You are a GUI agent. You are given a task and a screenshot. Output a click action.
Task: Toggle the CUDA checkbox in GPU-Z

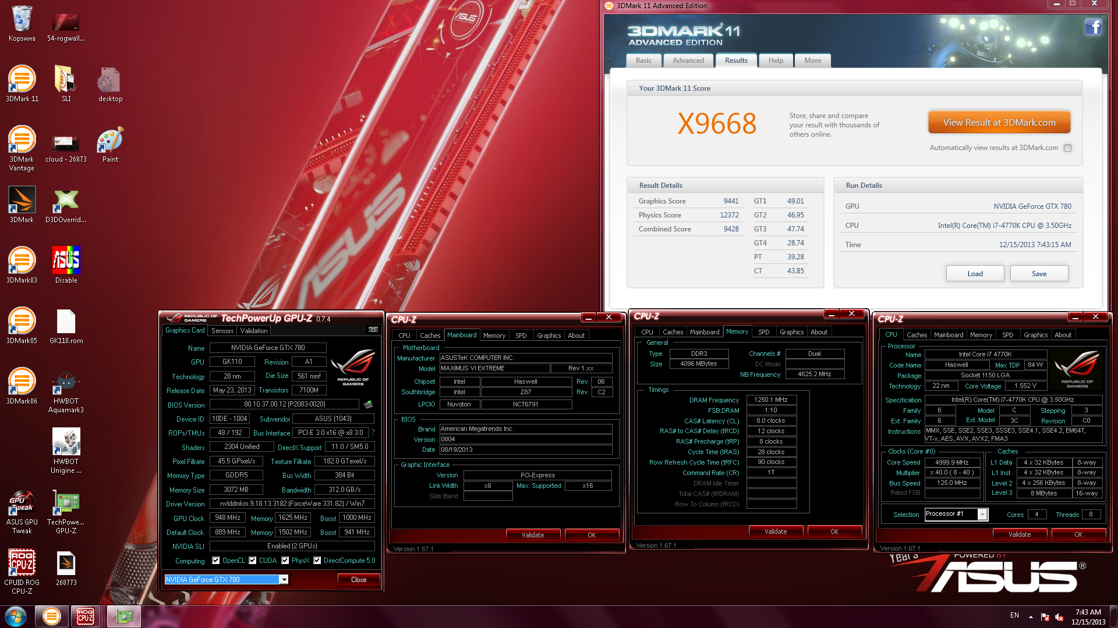[x=253, y=561]
